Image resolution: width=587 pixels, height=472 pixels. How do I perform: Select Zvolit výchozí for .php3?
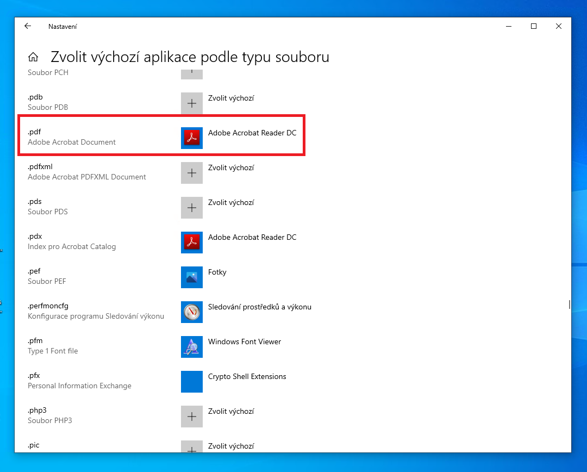click(231, 411)
